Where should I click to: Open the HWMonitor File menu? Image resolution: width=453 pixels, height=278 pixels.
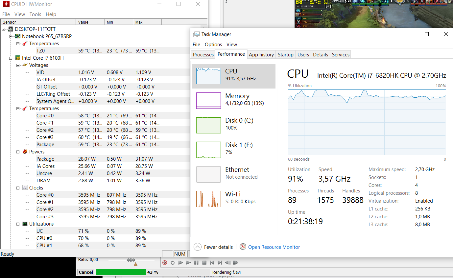pos(6,14)
